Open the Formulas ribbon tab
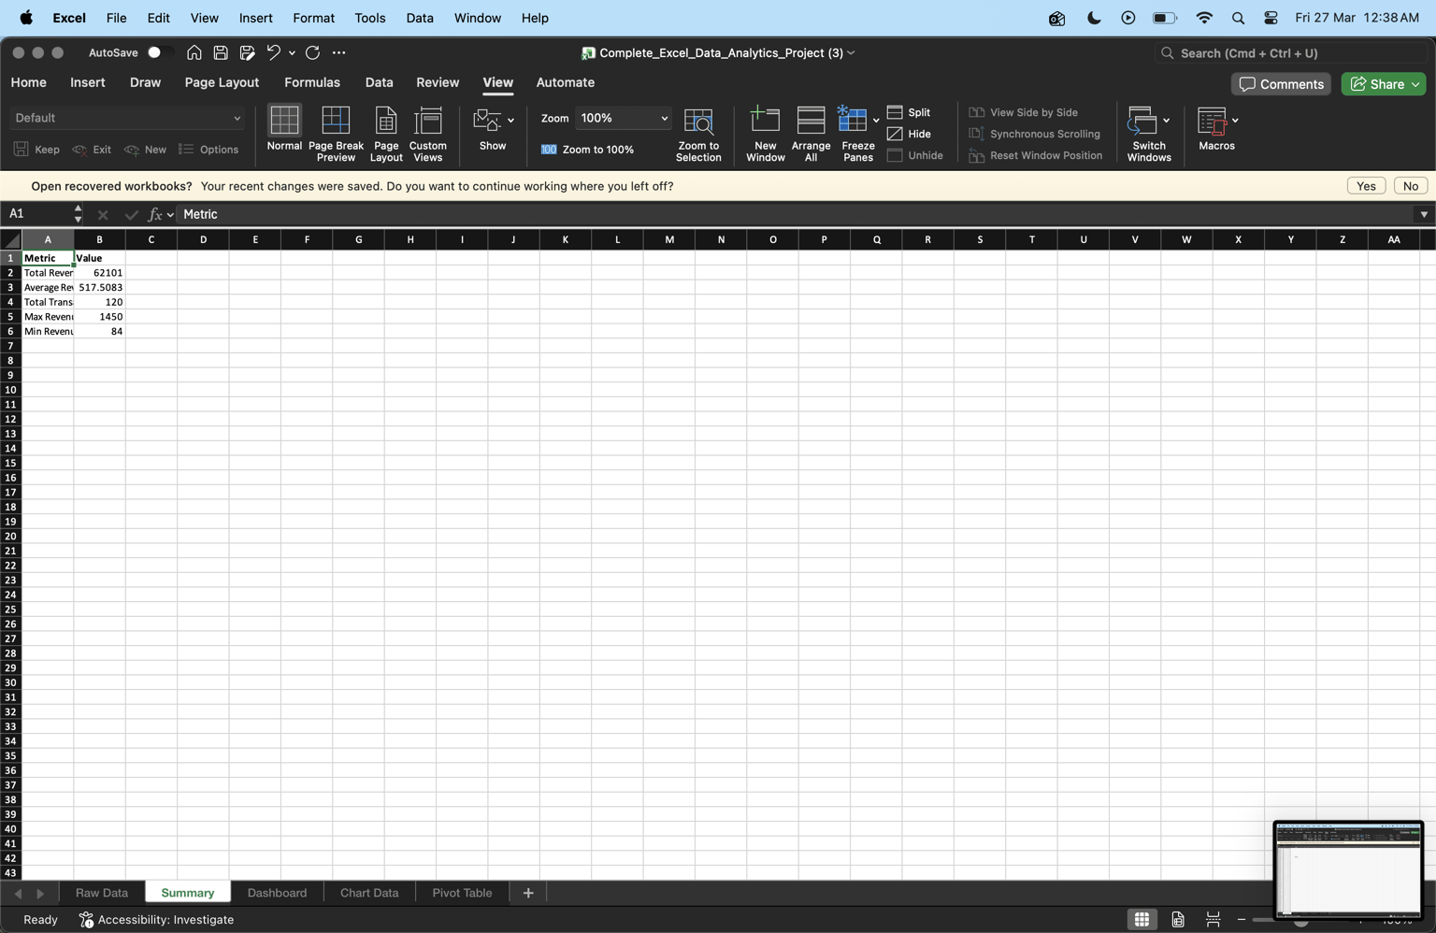This screenshot has width=1436, height=933. click(312, 82)
